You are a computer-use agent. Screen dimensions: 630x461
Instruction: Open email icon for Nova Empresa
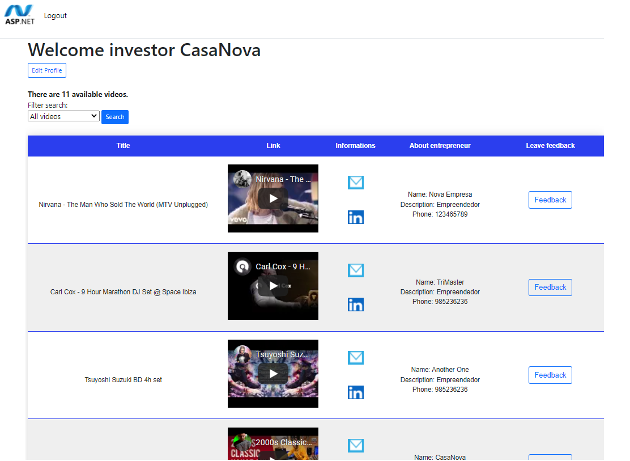click(x=355, y=183)
